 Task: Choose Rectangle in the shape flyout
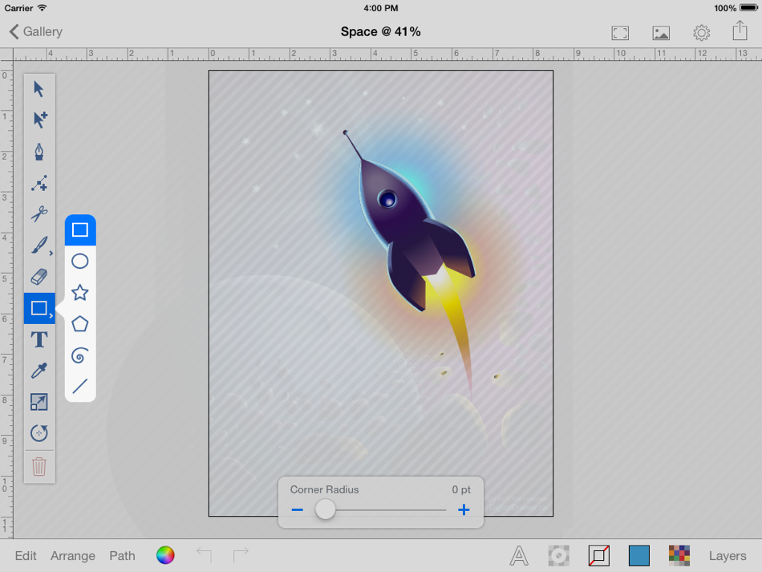pos(80,229)
